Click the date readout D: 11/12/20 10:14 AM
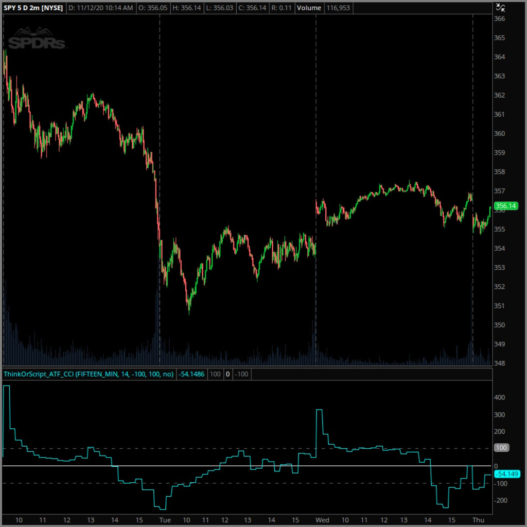Viewport: 527px width, 527px height. (x=101, y=8)
